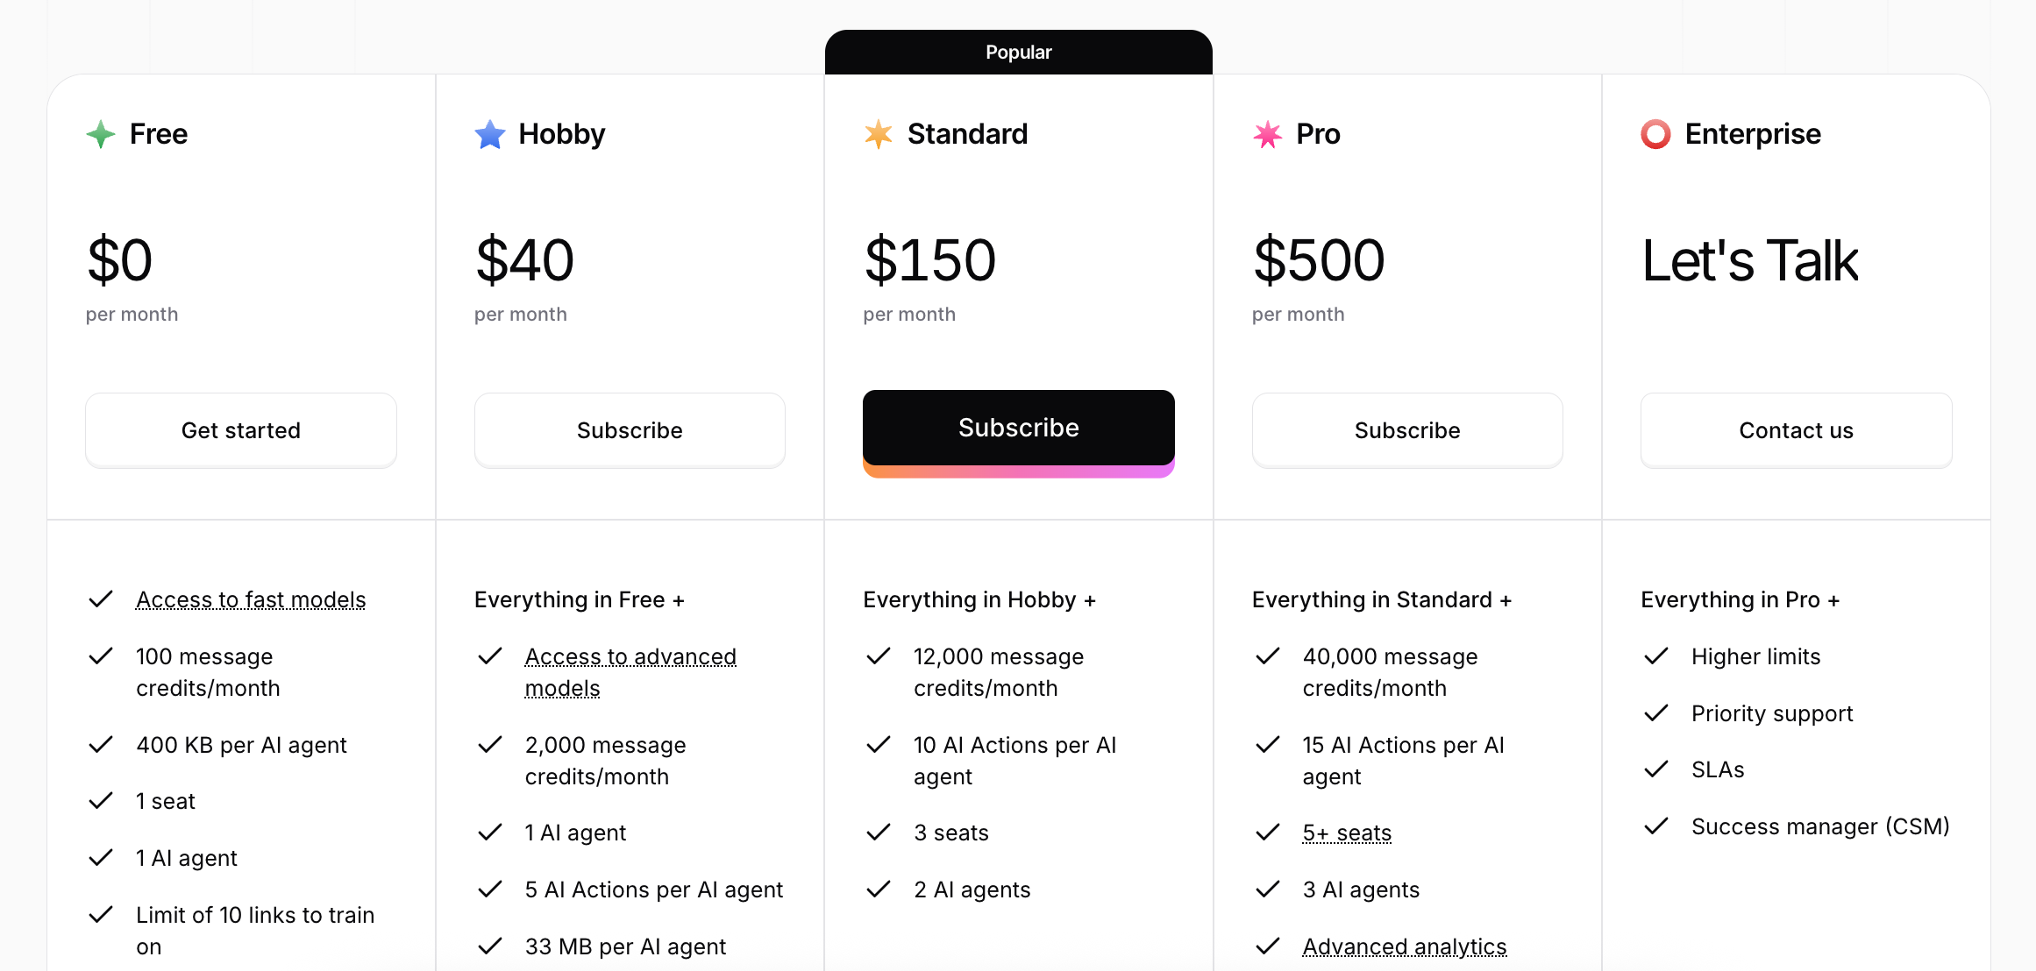Click the red ring Enterprise plan icon
Viewport: 2036px width, 971px height.
click(x=1656, y=134)
